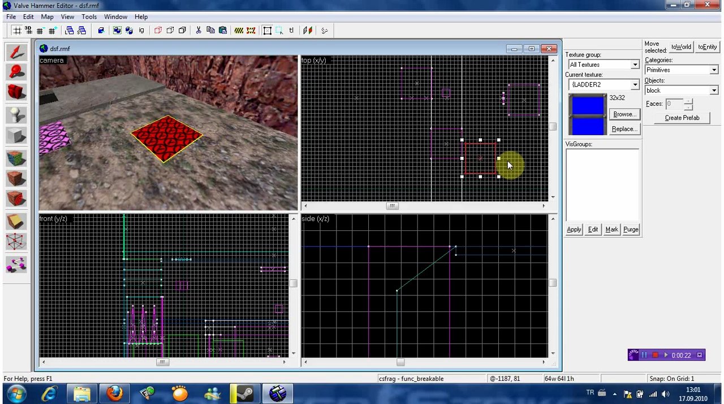Click the toWorld button
The height and width of the screenshot is (404, 724).
(681, 47)
